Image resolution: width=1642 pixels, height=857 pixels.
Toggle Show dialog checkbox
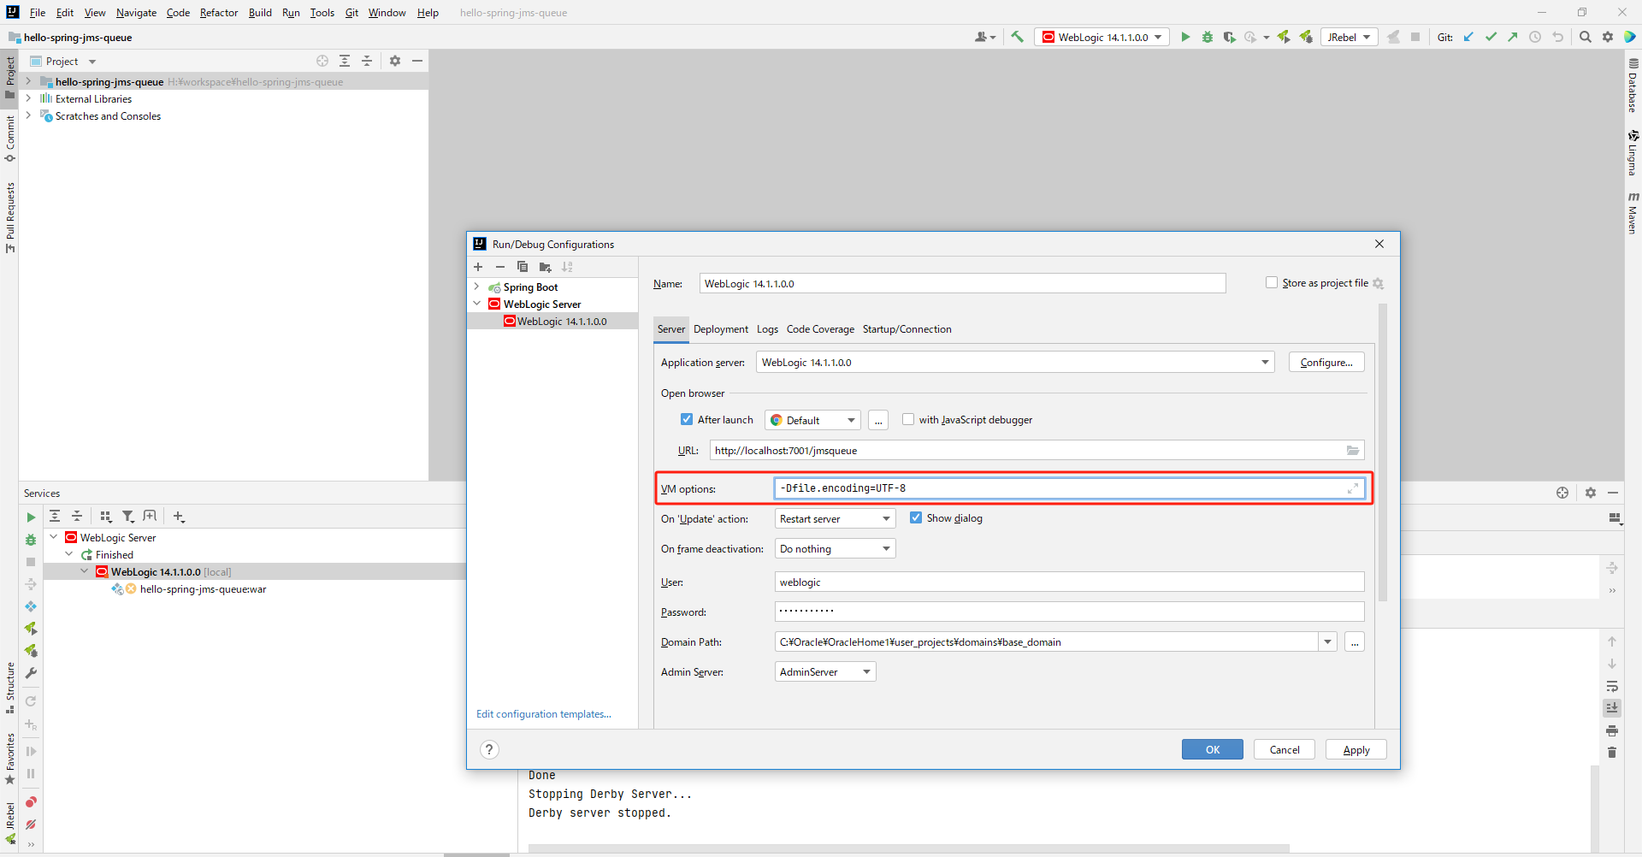coord(916,517)
